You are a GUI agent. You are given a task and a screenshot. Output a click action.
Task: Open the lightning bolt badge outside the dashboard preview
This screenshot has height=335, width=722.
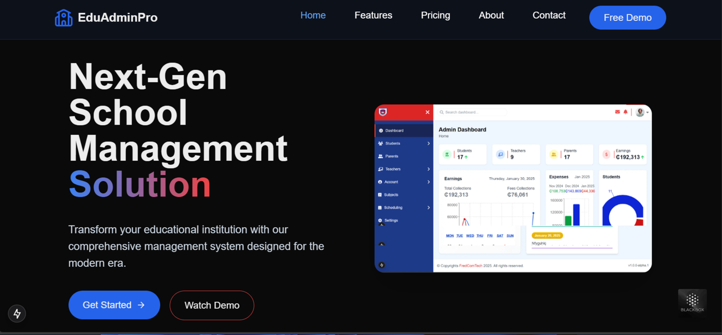17,314
